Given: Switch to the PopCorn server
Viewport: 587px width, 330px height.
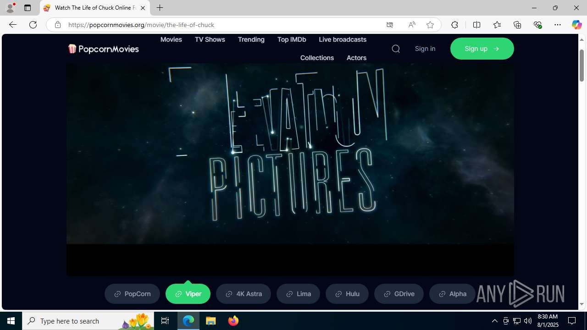Looking at the screenshot, I should pos(132,294).
